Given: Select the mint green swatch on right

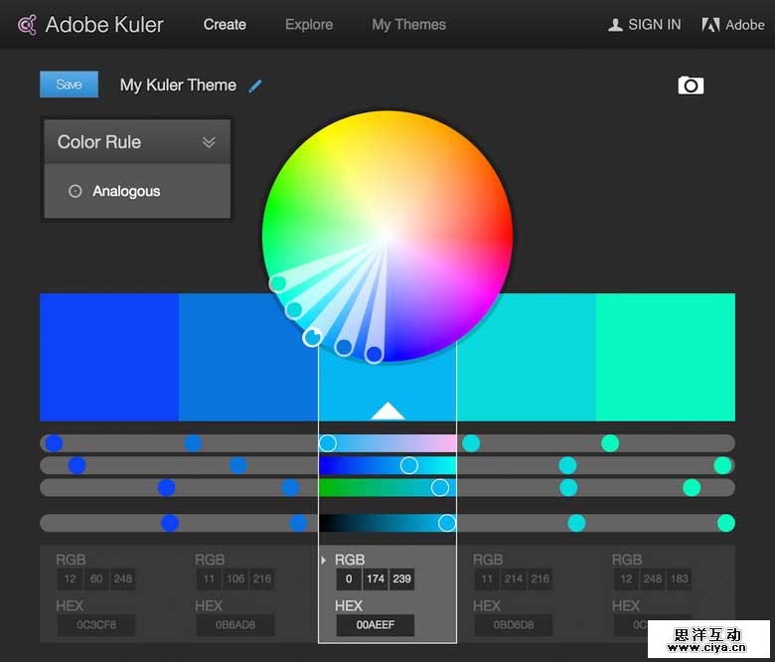Looking at the screenshot, I should pyautogui.click(x=665, y=357).
